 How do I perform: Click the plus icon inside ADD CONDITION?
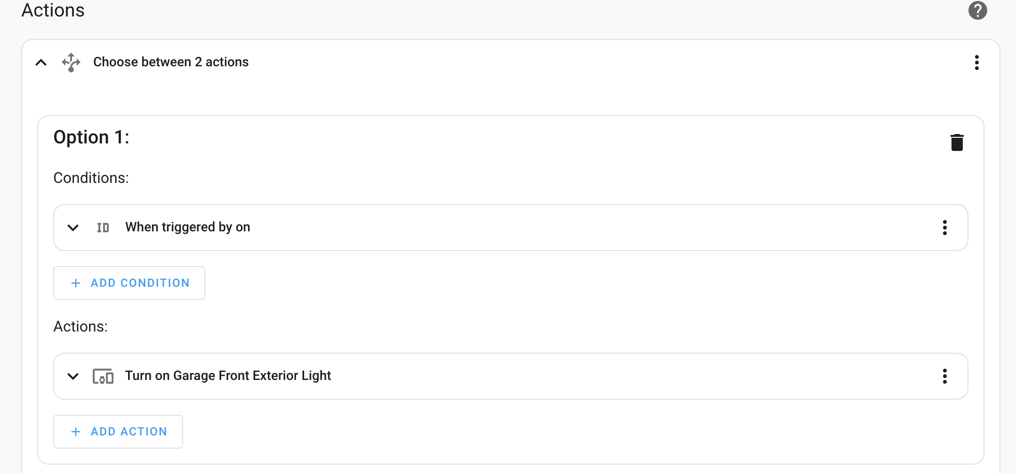[75, 283]
